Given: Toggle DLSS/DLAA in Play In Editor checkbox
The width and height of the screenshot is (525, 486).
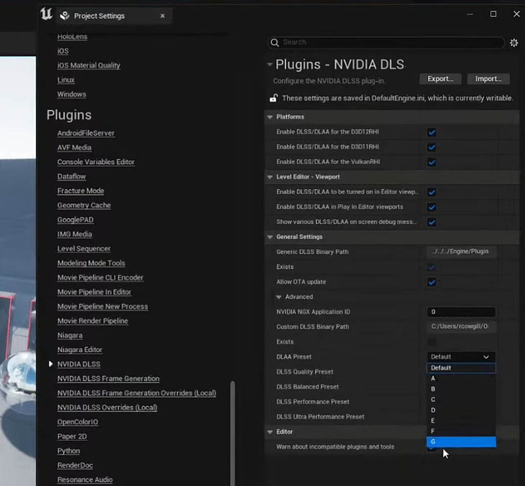Looking at the screenshot, I should 432,207.
